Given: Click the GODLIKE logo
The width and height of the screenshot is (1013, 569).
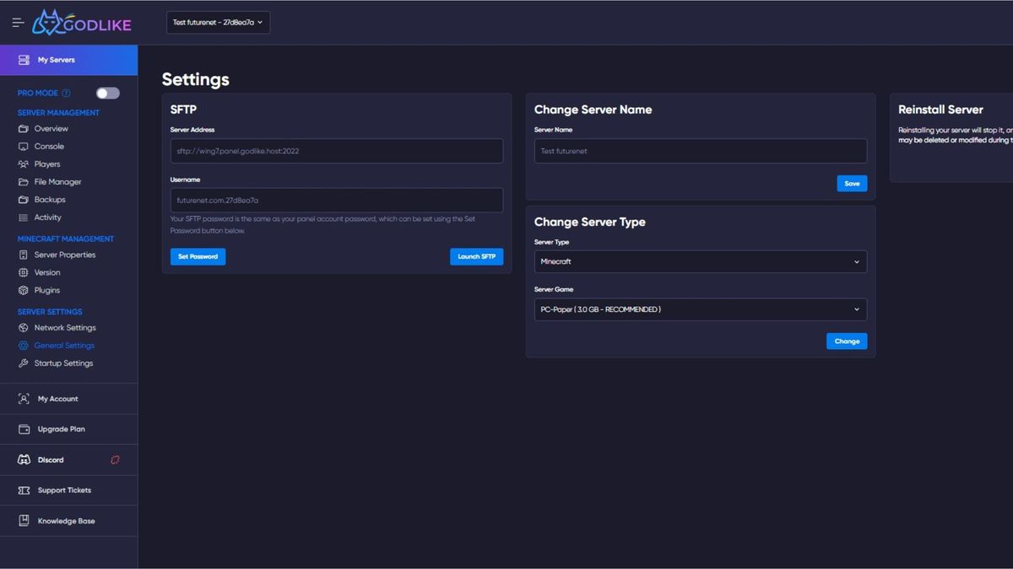Looking at the screenshot, I should click(82, 22).
